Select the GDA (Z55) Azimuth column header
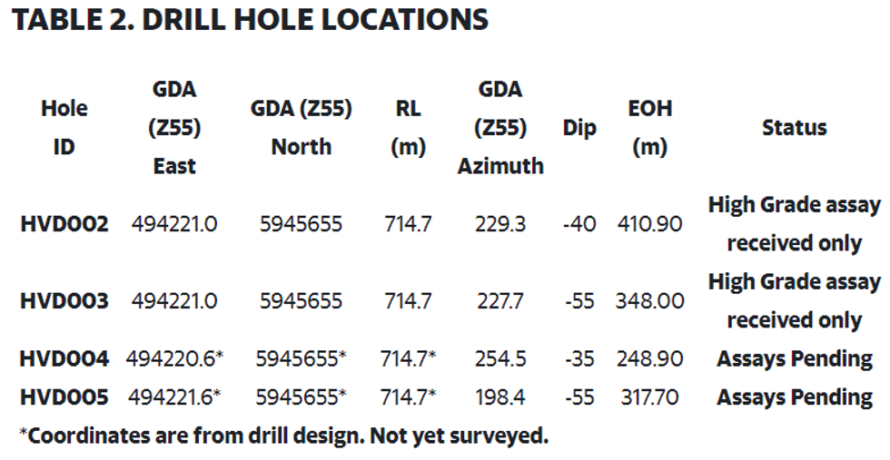 [x=499, y=127]
